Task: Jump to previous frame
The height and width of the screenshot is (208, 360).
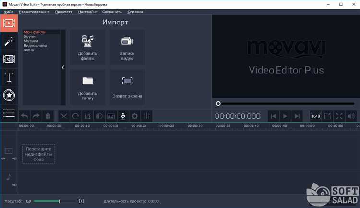Action: pos(273,116)
